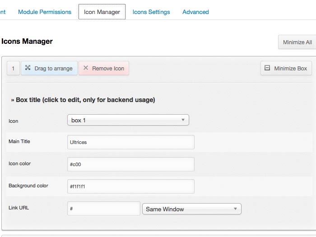
Task: Click the number 1 box button
Action: coord(13,68)
